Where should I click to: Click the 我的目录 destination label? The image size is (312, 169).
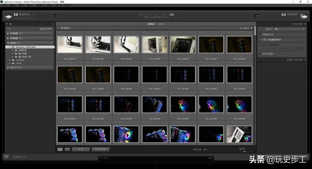pos(292,14)
